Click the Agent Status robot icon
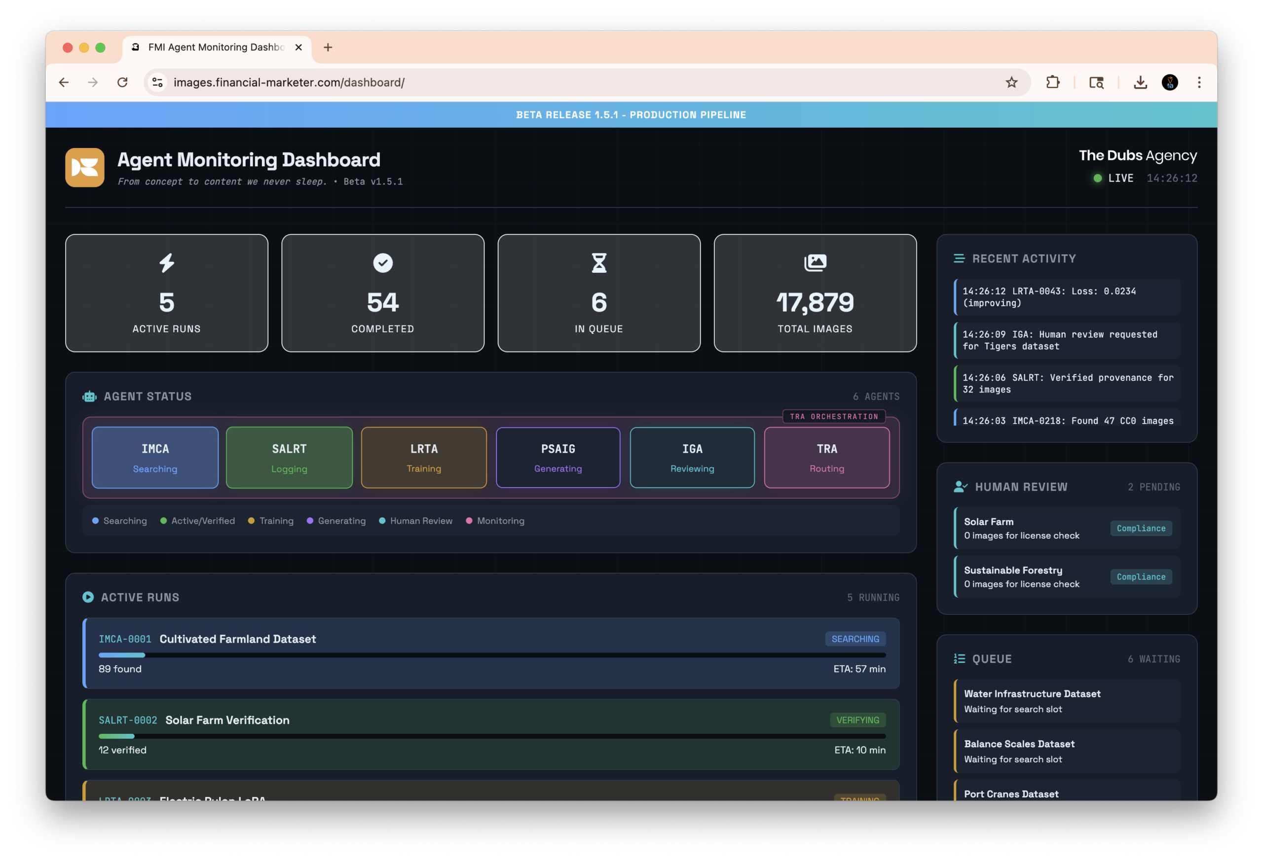This screenshot has height=861, width=1263. (x=90, y=396)
